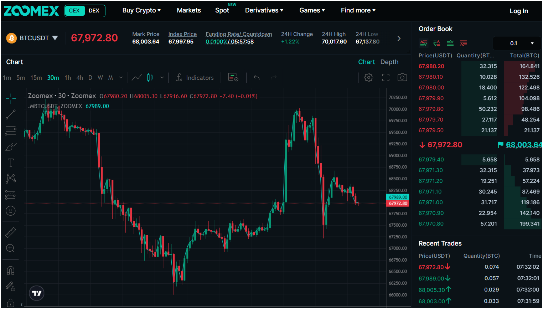Click the 67989.00 green price label on axis

point(398,197)
